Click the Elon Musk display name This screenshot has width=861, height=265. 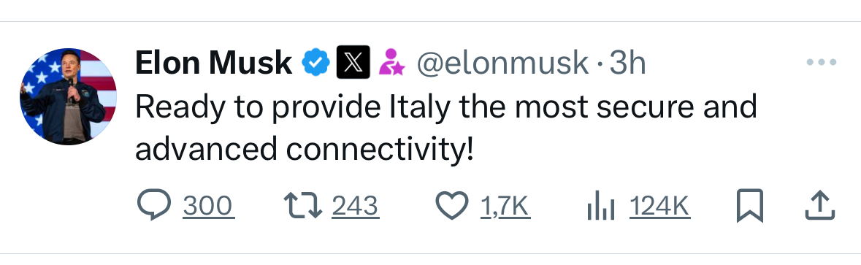pos(213,63)
